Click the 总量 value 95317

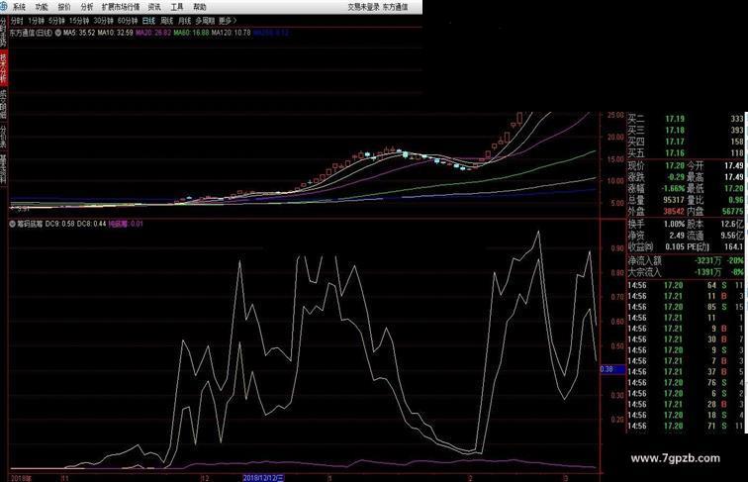pos(674,200)
